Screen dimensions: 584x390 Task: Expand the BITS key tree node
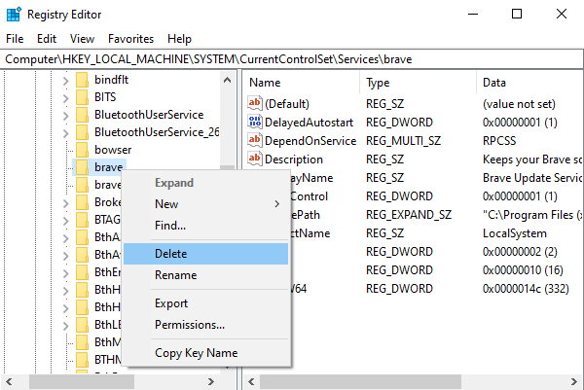click(66, 97)
